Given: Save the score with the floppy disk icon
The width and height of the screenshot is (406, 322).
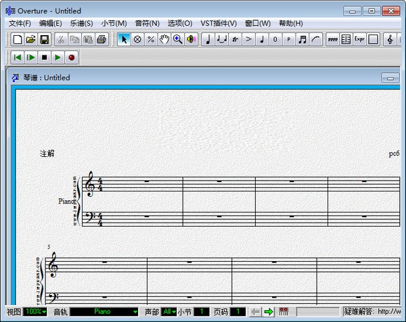Looking at the screenshot, I should tap(44, 40).
